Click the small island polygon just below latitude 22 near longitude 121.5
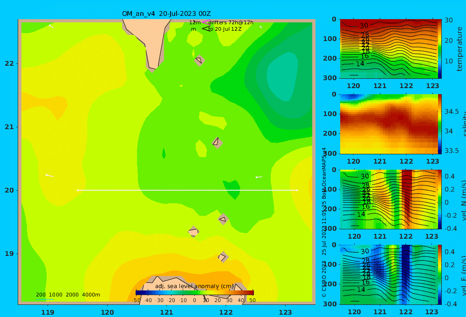 (199, 60)
